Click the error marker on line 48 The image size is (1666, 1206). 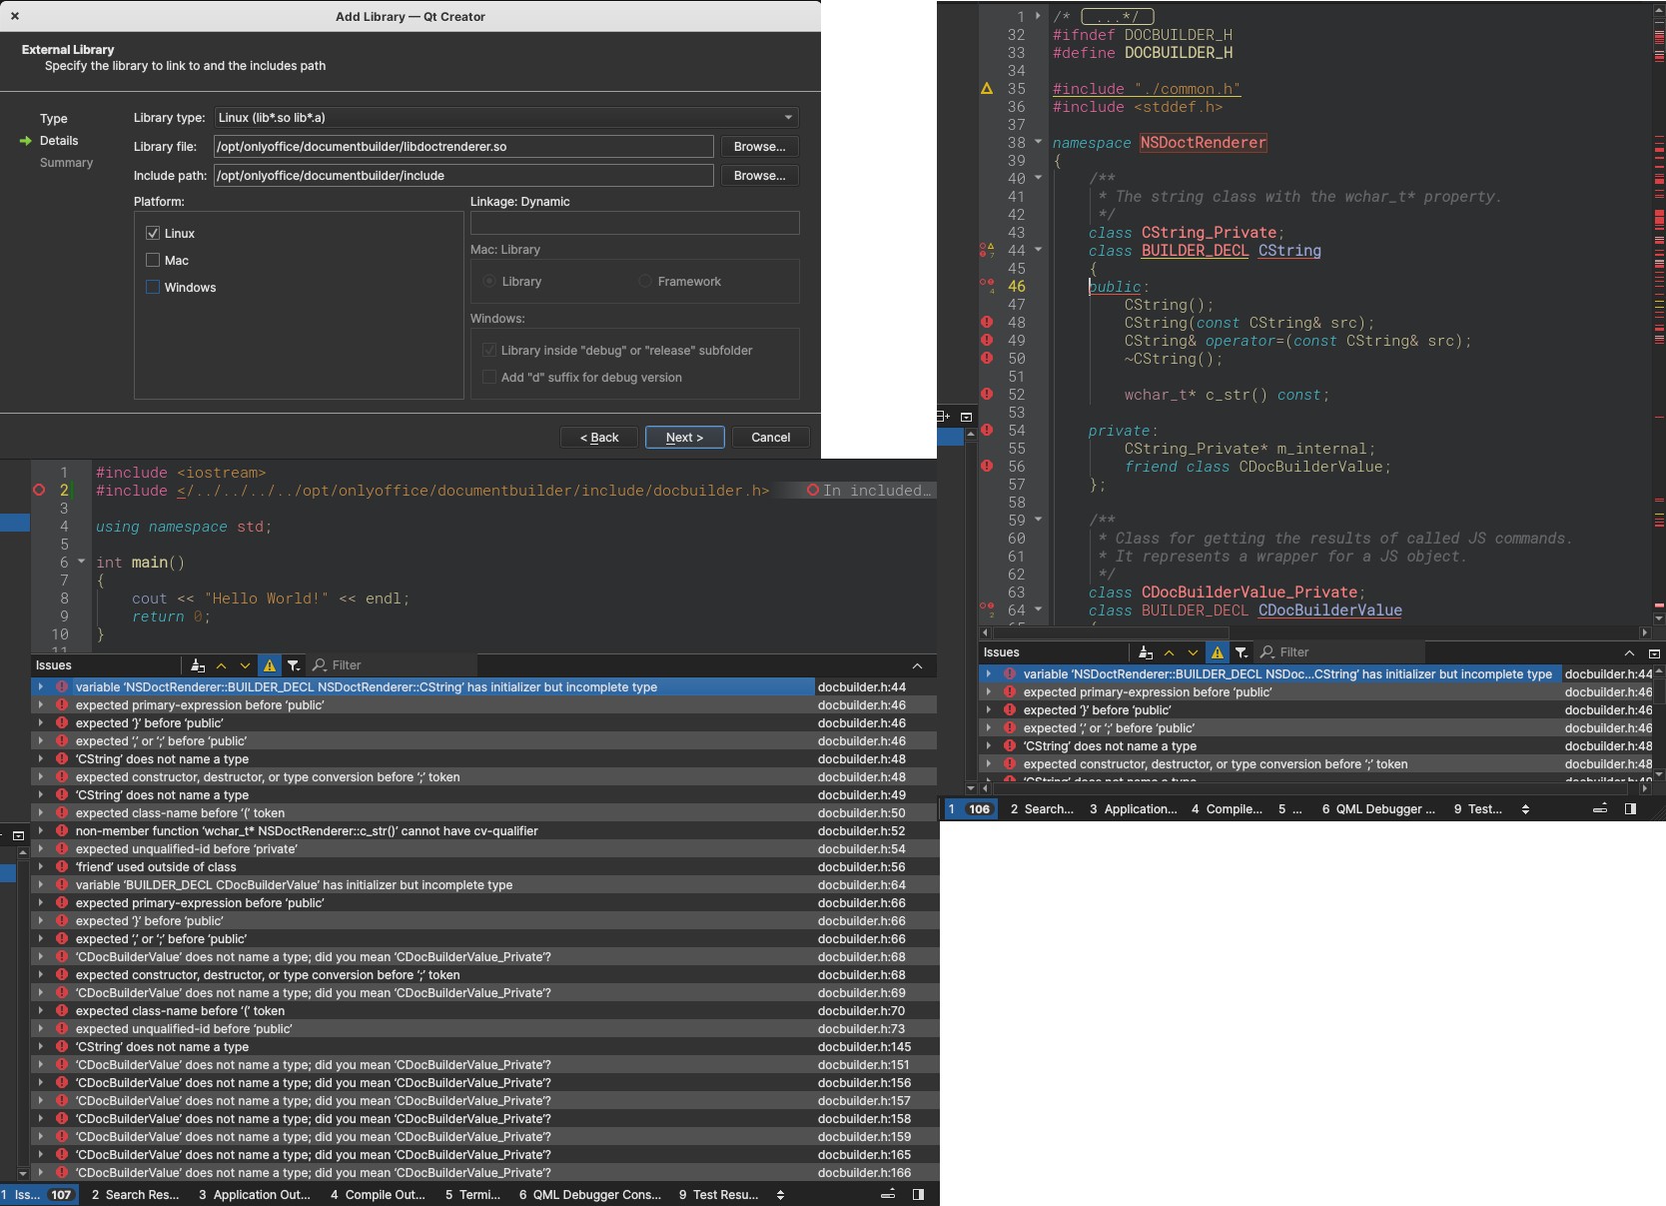pyautogui.click(x=987, y=323)
